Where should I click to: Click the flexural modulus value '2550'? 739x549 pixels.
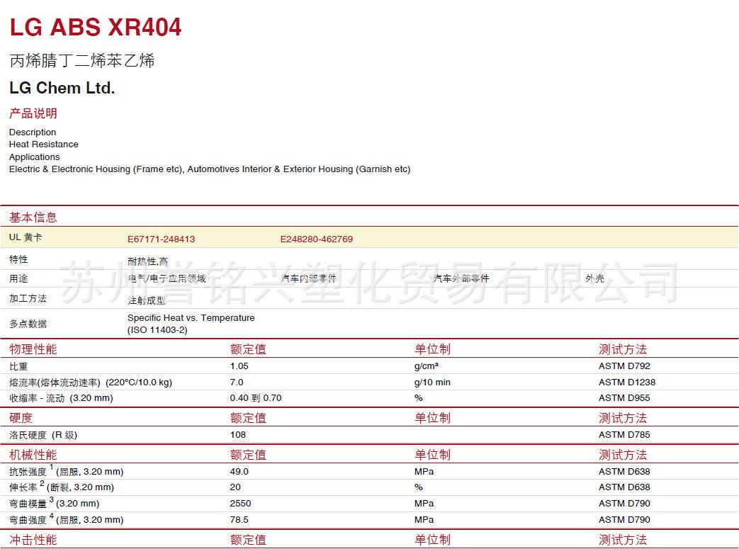(x=240, y=504)
